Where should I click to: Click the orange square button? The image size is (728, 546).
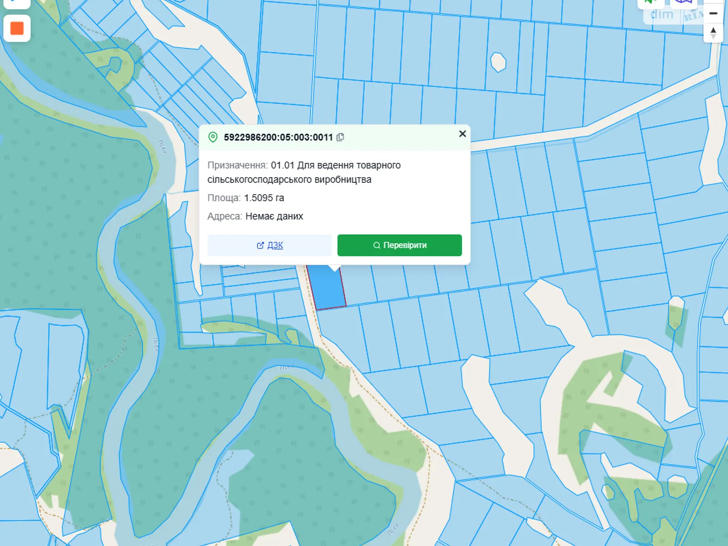point(17,28)
